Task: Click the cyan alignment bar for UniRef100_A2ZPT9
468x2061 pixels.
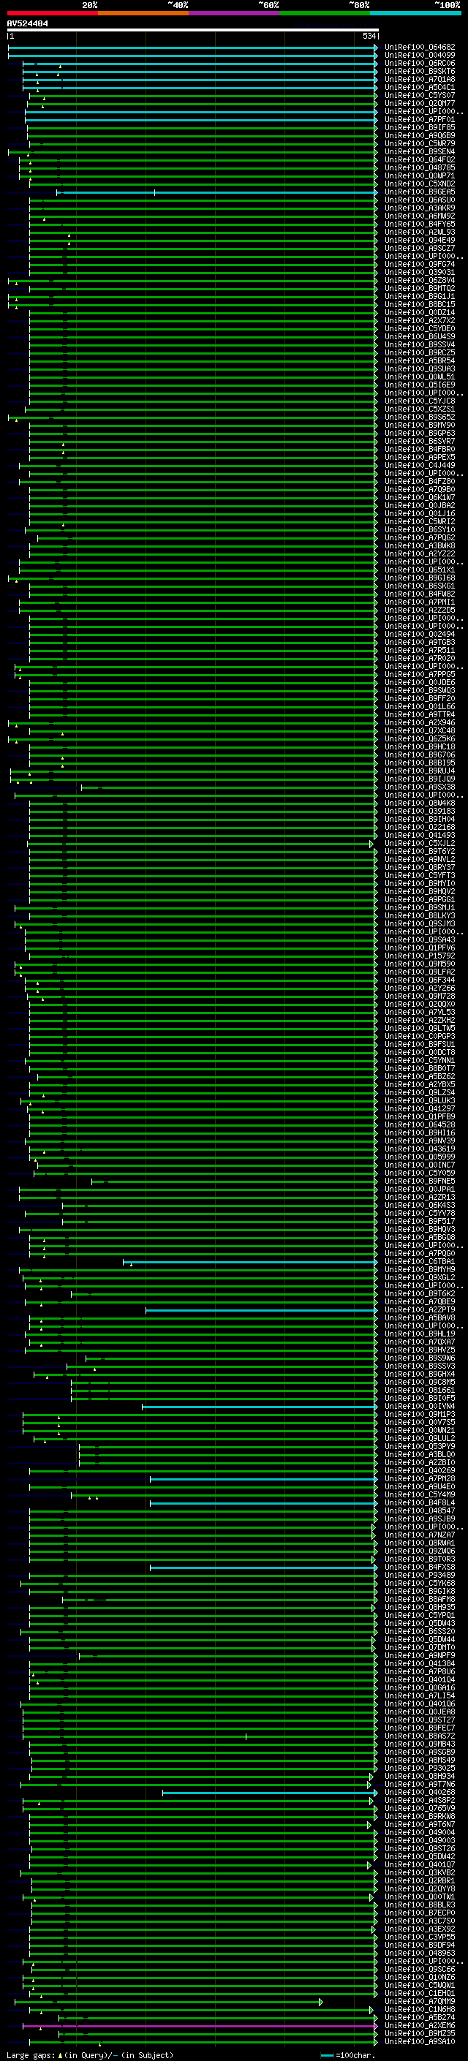Action: [x=262, y=1309]
